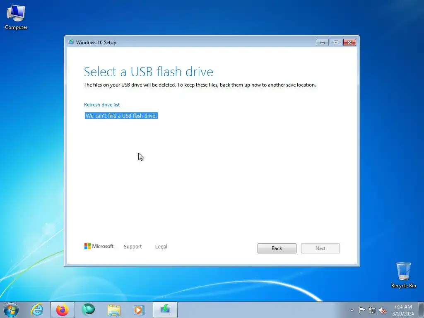Click the muted volume tray icon
Image resolution: width=424 pixels, height=318 pixels.
382,310
